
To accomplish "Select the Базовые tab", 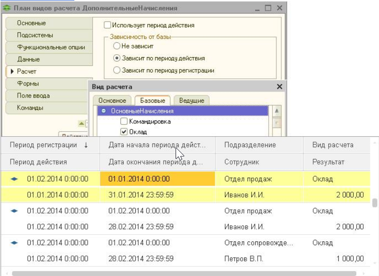I will (153, 100).
